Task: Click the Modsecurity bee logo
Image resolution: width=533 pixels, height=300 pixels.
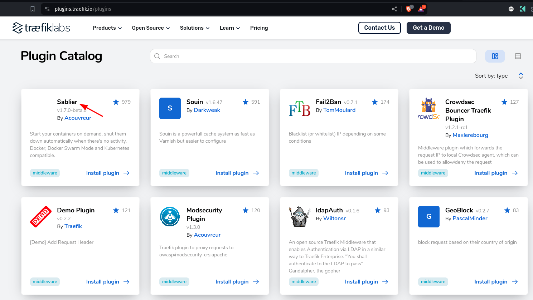Action: [x=170, y=217]
